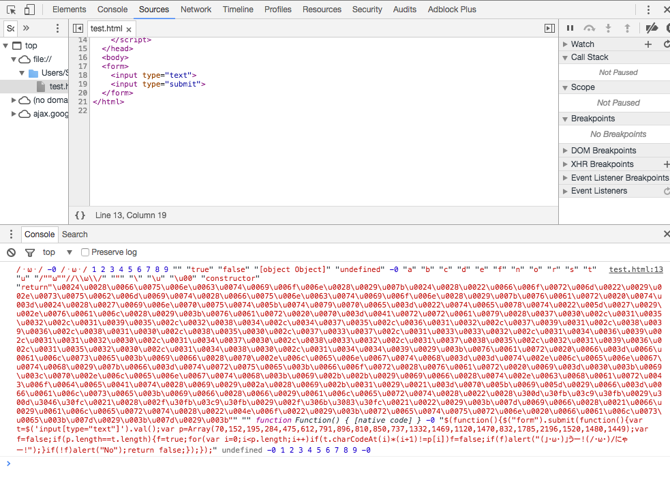This screenshot has height=499, width=670.
Task: Open the Network tab
Action: [x=196, y=10]
